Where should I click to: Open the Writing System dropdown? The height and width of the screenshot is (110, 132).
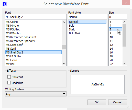[36, 94]
